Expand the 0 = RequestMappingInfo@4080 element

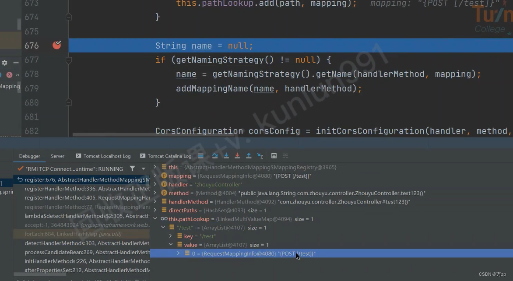178,253
